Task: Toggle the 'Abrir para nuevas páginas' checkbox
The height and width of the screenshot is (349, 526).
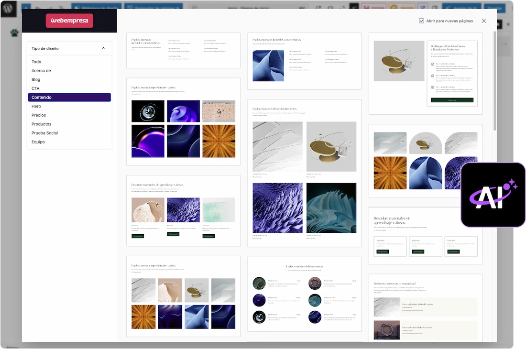Action: [x=421, y=21]
